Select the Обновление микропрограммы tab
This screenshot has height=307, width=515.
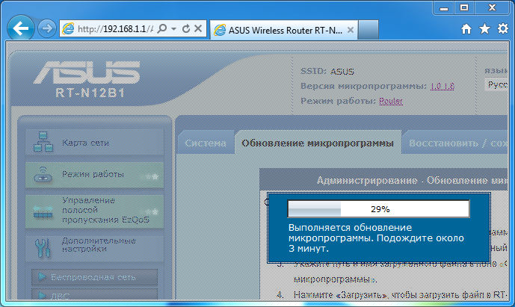pos(318,143)
